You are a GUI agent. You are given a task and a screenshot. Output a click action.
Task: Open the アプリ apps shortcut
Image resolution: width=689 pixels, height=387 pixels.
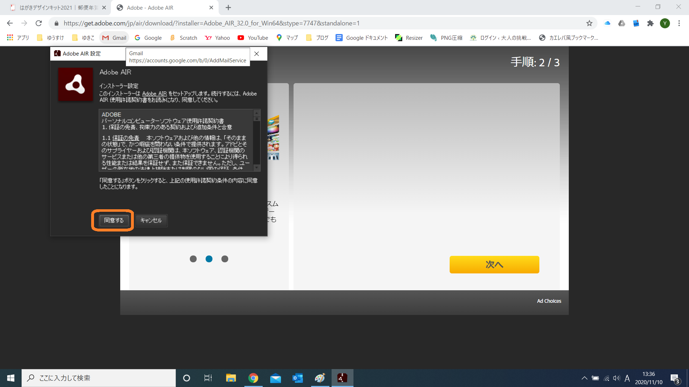click(18, 38)
